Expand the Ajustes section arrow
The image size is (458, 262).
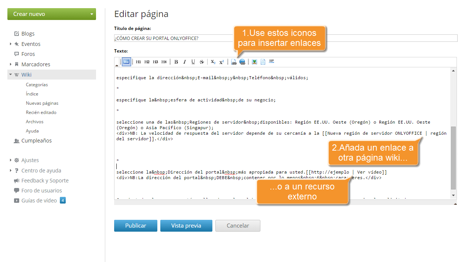tap(11, 160)
